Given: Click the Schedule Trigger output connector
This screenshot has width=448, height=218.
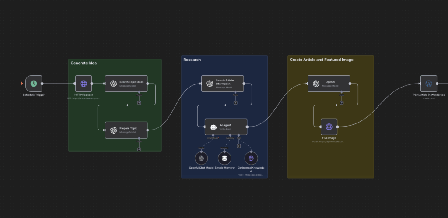Looking at the screenshot, I should [x=42, y=84].
